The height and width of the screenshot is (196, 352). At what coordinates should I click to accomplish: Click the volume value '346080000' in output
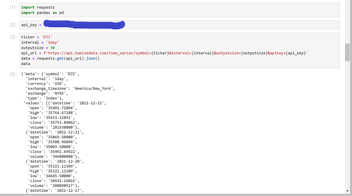(x=63, y=156)
